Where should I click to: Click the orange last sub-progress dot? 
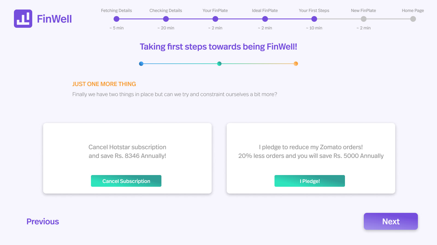pyautogui.click(x=296, y=64)
